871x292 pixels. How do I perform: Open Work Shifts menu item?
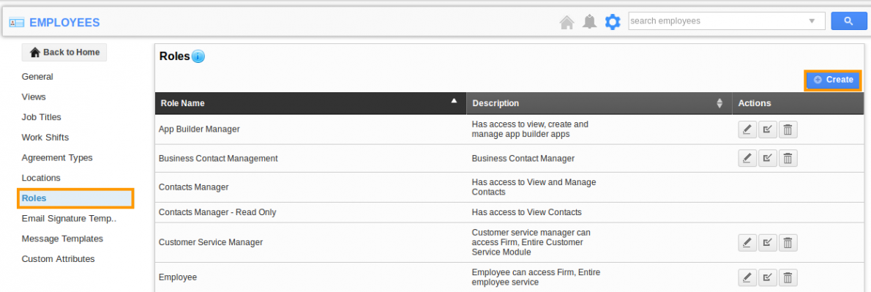45,137
